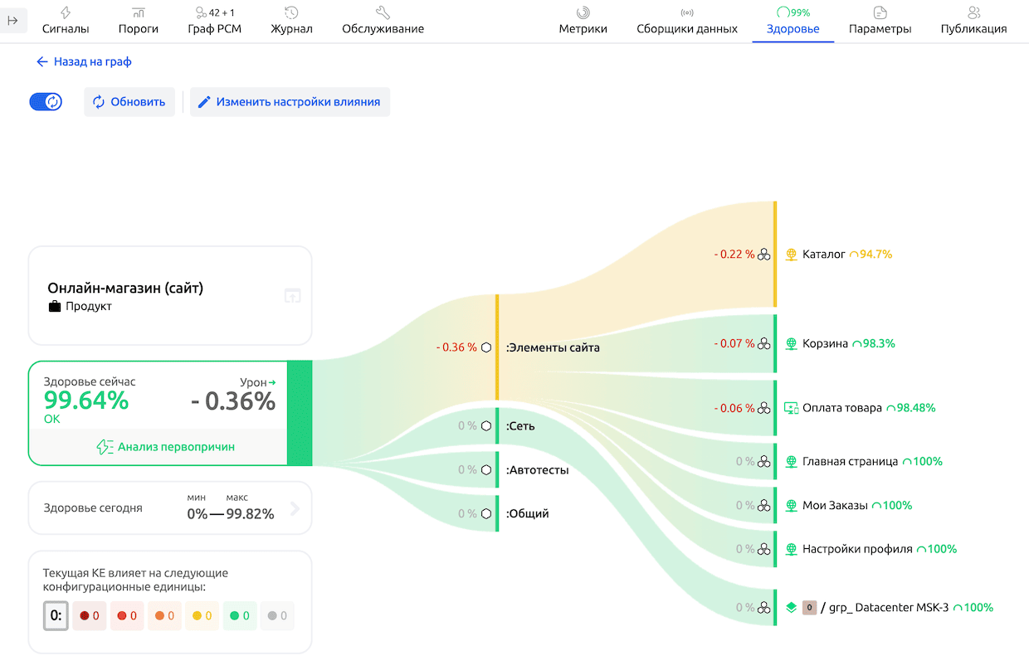Screen dimensions: 1029x670
Task: Expand the Здоровье сегодня panel chevron
Action: click(295, 508)
